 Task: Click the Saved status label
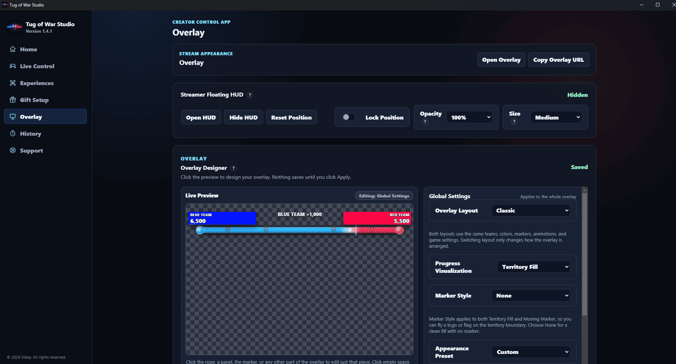point(579,167)
